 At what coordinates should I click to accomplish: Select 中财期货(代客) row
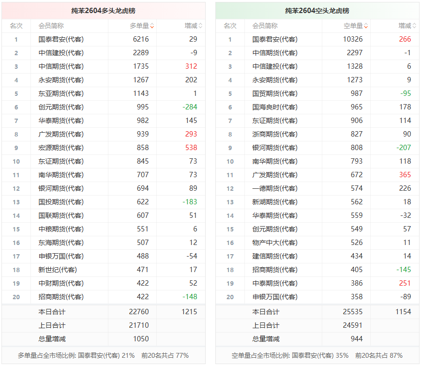(104, 284)
